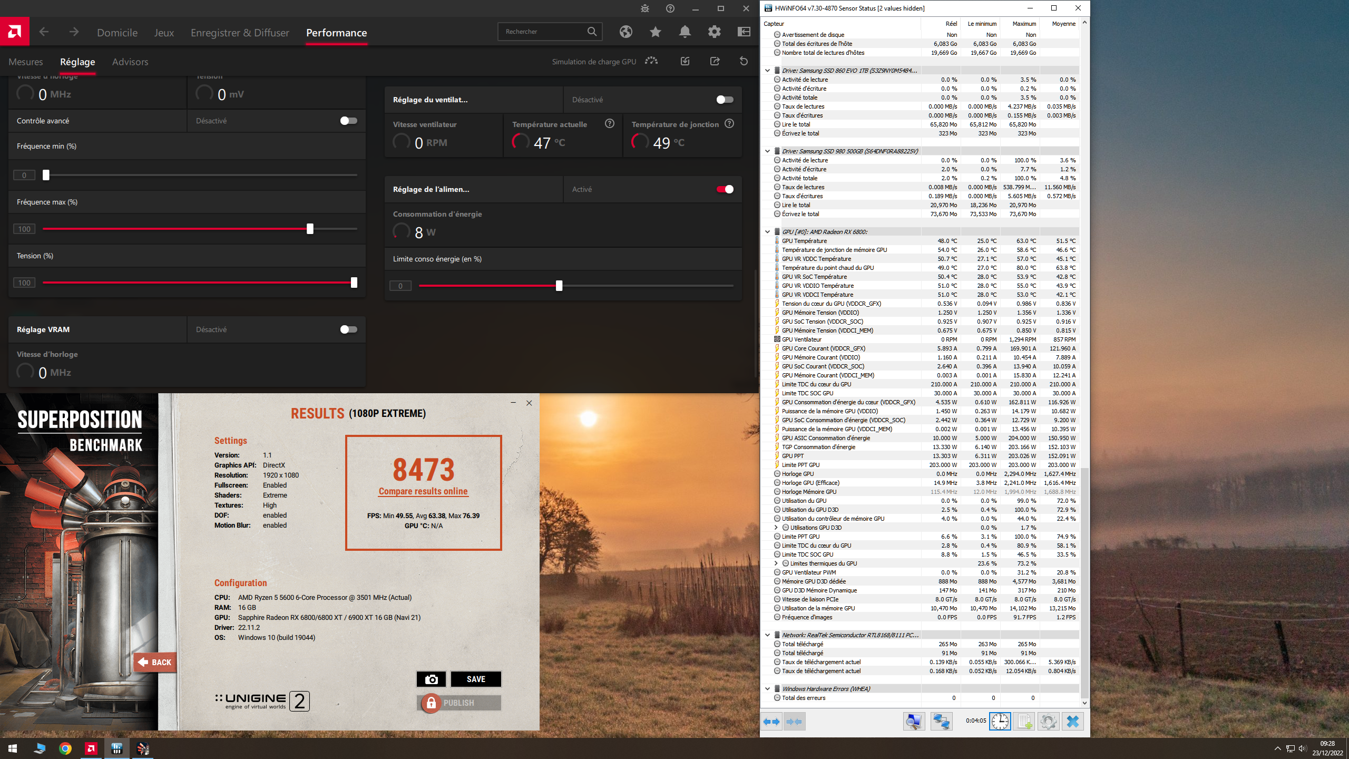Go forward using AMD Software's forward arrow

pyautogui.click(x=74, y=32)
